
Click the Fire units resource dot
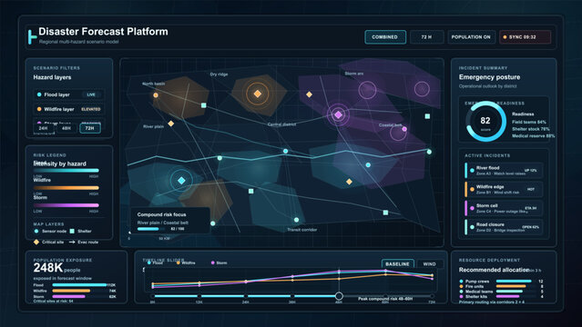pyautogui.click(x=462, y=286)
